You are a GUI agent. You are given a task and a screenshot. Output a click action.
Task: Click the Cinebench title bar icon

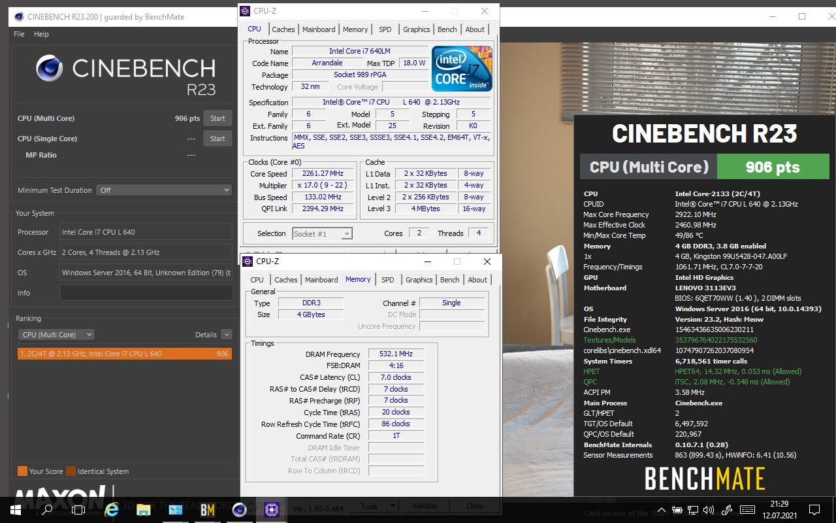point(18,16)
